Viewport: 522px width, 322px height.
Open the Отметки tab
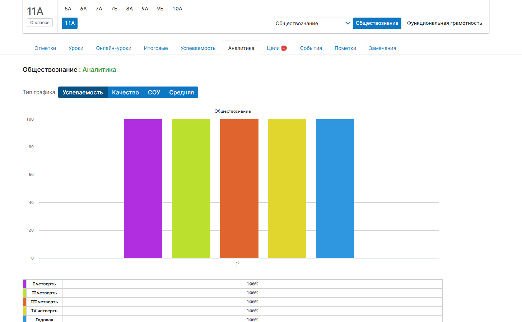[x=45, y=48]
